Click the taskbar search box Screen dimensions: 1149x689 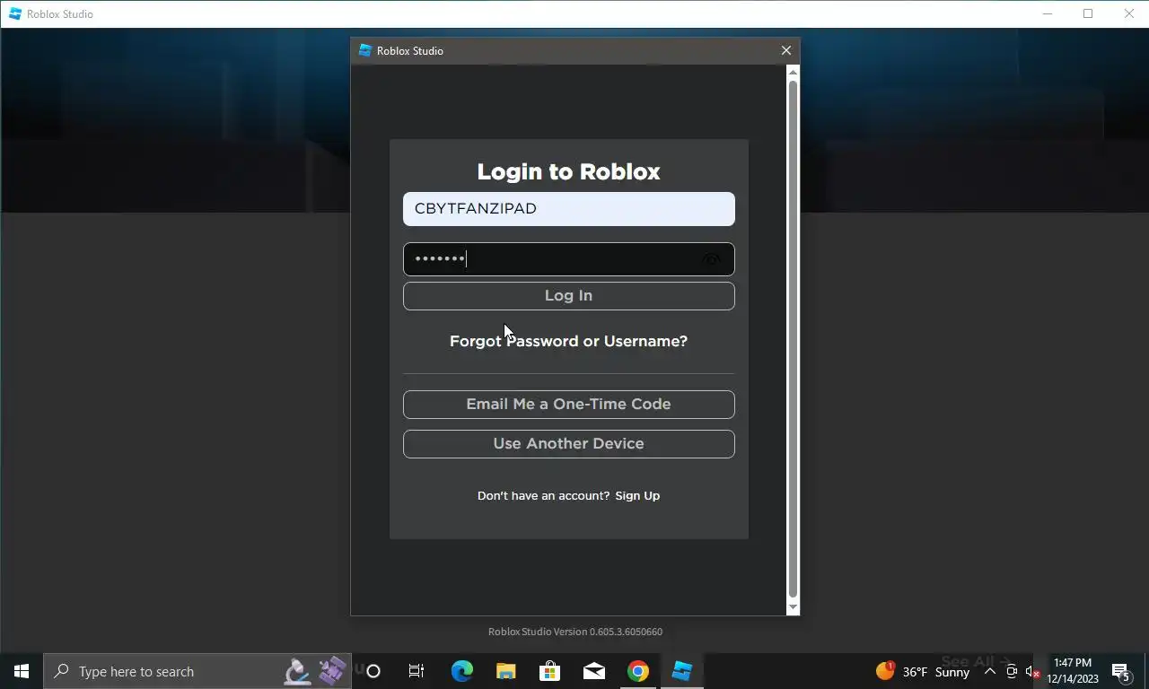[x=197, y=671]
